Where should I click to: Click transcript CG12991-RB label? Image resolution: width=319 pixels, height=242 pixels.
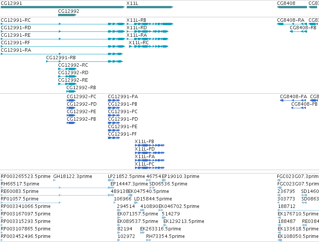pos(61,58)
